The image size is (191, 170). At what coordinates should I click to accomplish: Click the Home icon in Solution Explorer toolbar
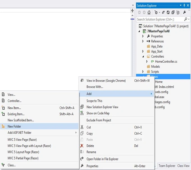coord(149,12)
